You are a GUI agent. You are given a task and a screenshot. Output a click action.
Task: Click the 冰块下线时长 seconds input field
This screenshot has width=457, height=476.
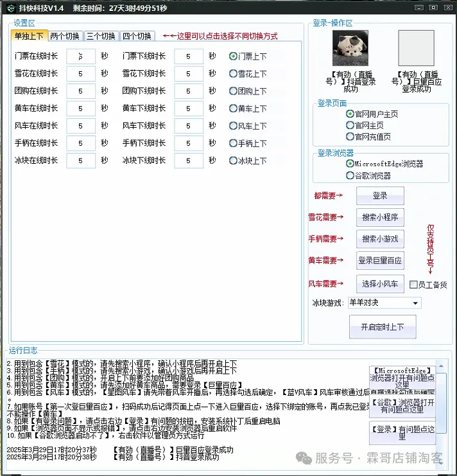pyautogui.click(x=189, y=161)
